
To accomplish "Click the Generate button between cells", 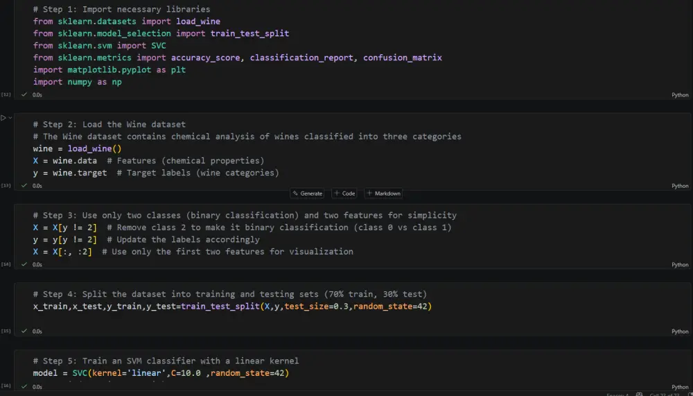I will 307,193.
